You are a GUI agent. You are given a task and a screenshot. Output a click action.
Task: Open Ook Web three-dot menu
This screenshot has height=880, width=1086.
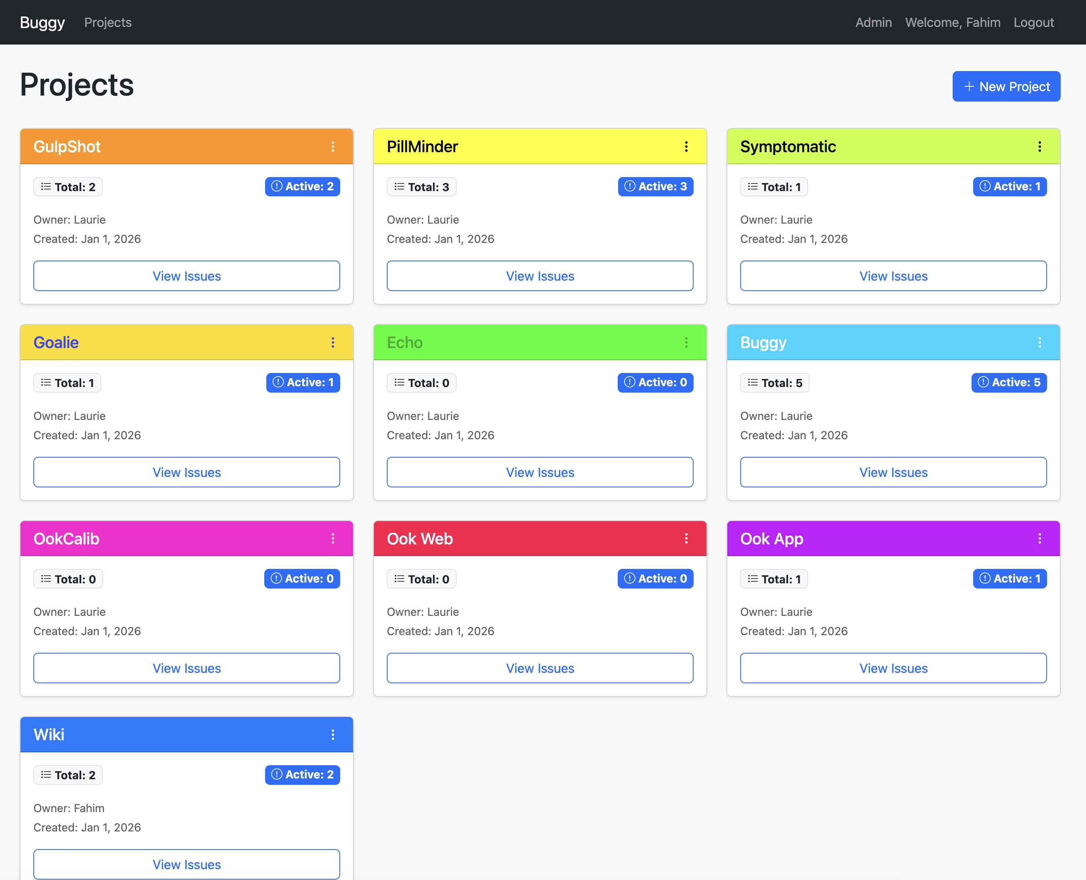[x=686, y=538]
